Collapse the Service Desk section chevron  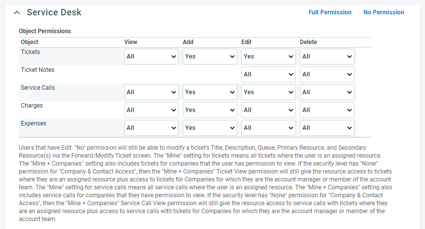[x=17, y=12]
